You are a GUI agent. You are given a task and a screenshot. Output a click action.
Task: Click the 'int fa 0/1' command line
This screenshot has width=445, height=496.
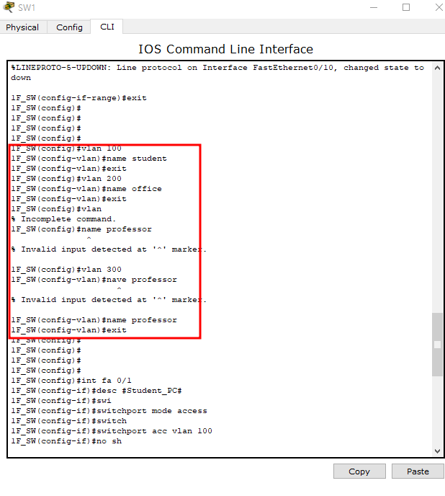click(71, 381)
